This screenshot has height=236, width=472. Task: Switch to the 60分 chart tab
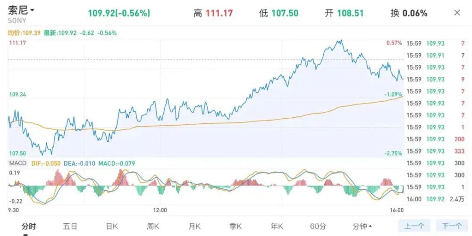pos(318,226)
